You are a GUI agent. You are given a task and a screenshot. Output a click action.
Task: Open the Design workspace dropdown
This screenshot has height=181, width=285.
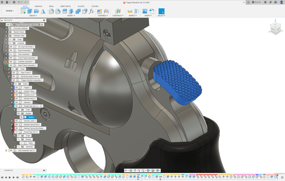click(x=10, y=11)
